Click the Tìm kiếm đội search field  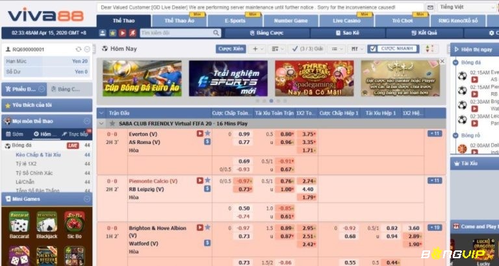pos(176,32)
